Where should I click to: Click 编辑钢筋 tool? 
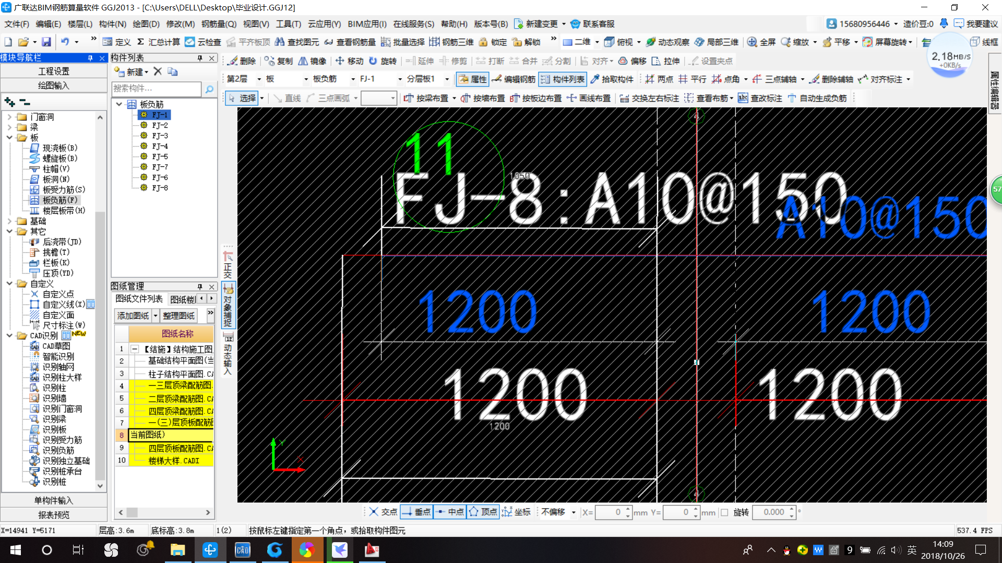click(x=514, y=79)
